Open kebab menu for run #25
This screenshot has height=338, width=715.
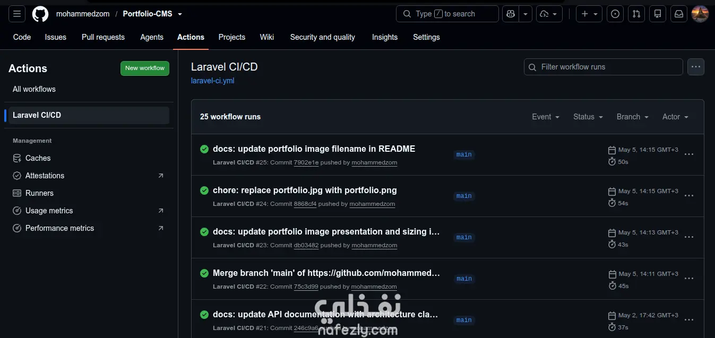click(689, 154)
